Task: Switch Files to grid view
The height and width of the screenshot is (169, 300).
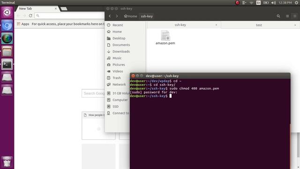Action: tap(295, 16)
